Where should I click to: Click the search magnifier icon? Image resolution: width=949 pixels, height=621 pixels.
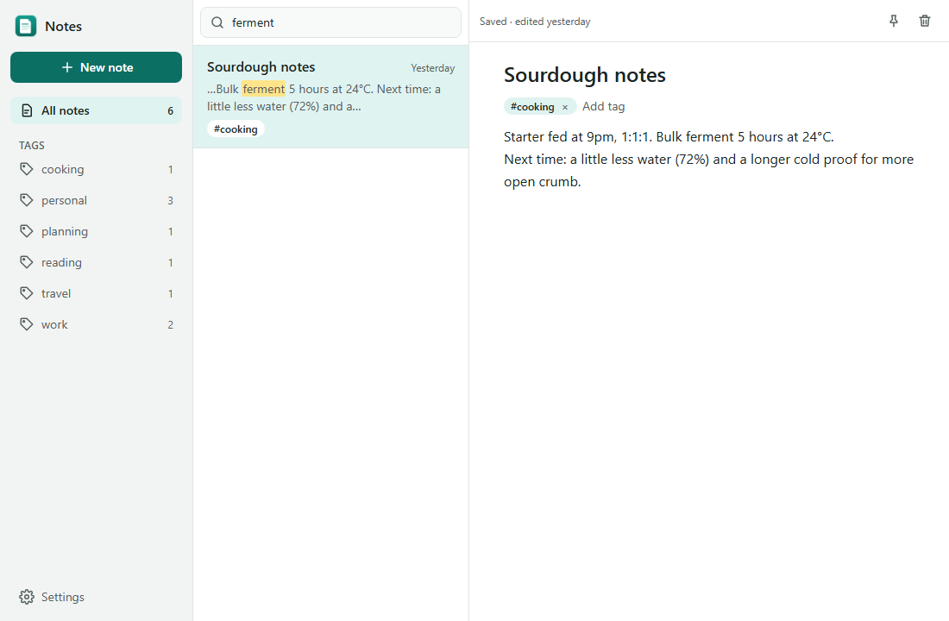[217, 22]
